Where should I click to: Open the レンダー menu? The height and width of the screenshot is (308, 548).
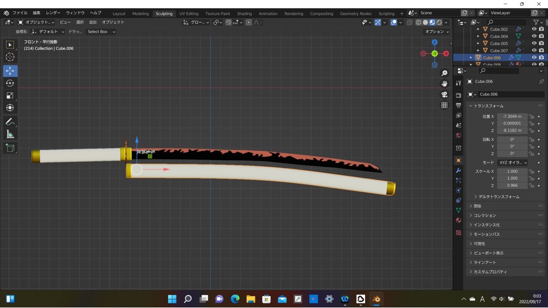click(53, 13)
